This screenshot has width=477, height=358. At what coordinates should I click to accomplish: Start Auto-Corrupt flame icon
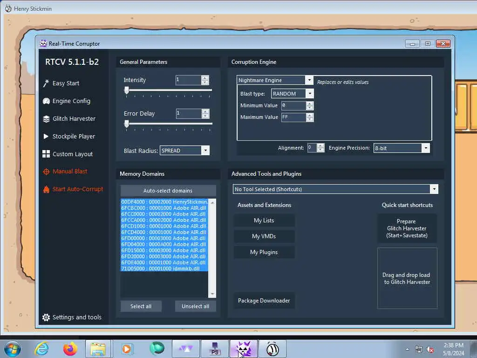tap(46, 189)
